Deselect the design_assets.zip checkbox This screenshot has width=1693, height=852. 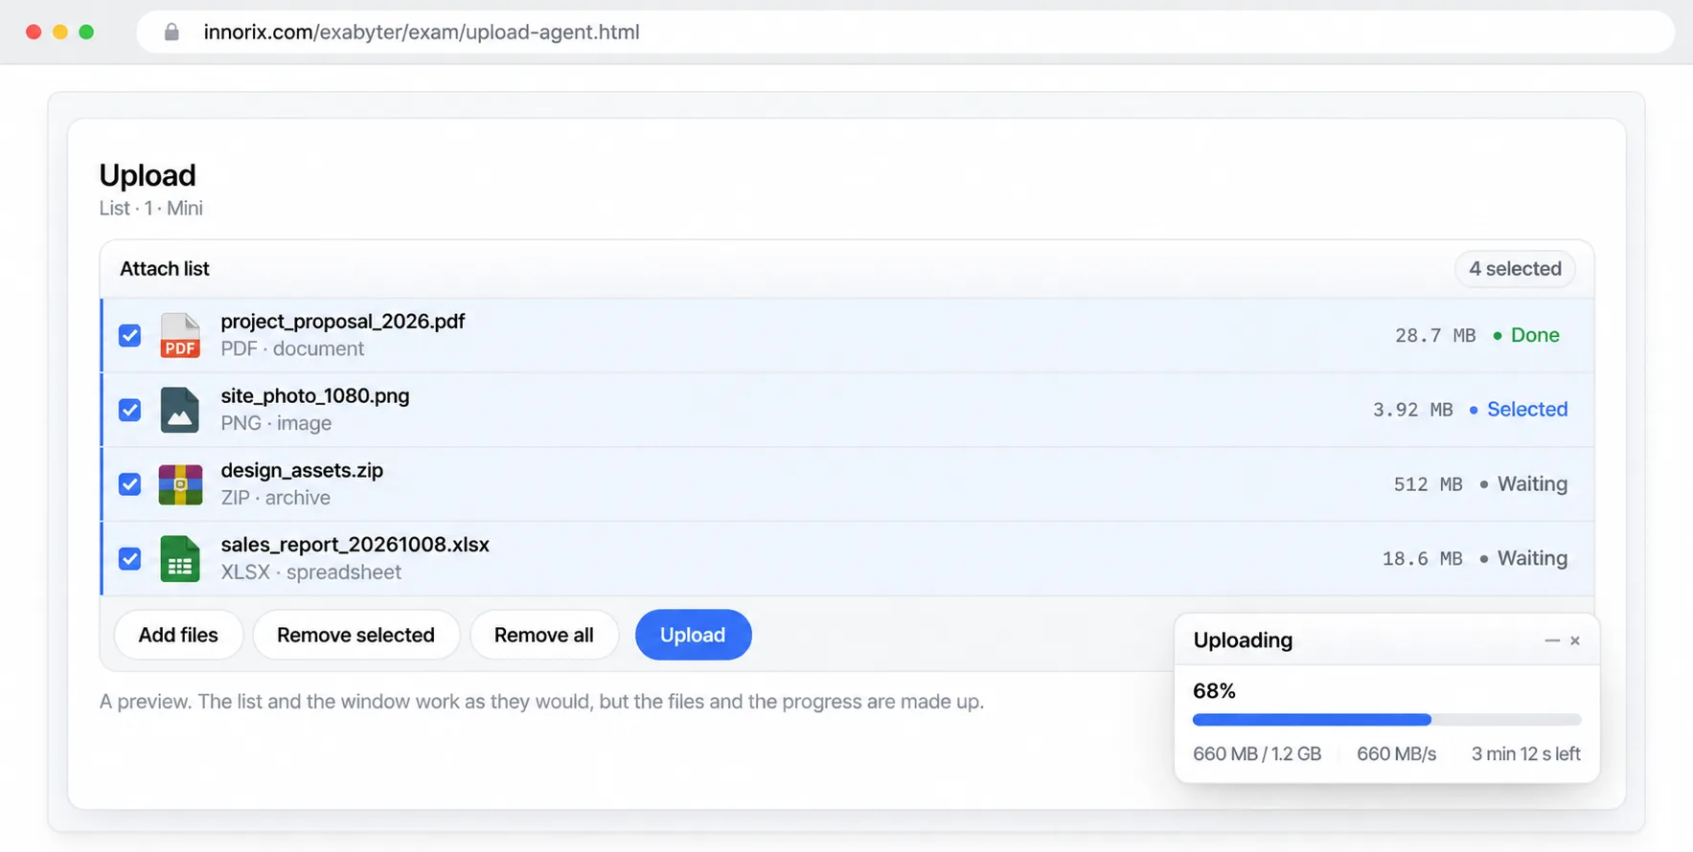130,484
